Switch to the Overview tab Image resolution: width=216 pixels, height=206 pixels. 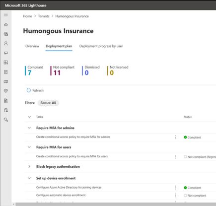tap(32, 46)
